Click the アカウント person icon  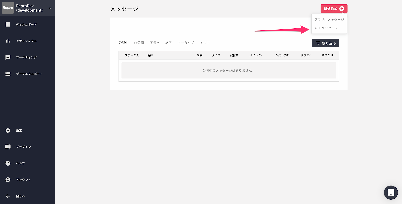click(x=8, y=180)
